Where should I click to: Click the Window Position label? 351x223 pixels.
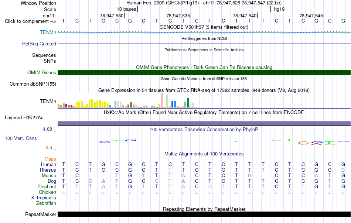[38, 3]
